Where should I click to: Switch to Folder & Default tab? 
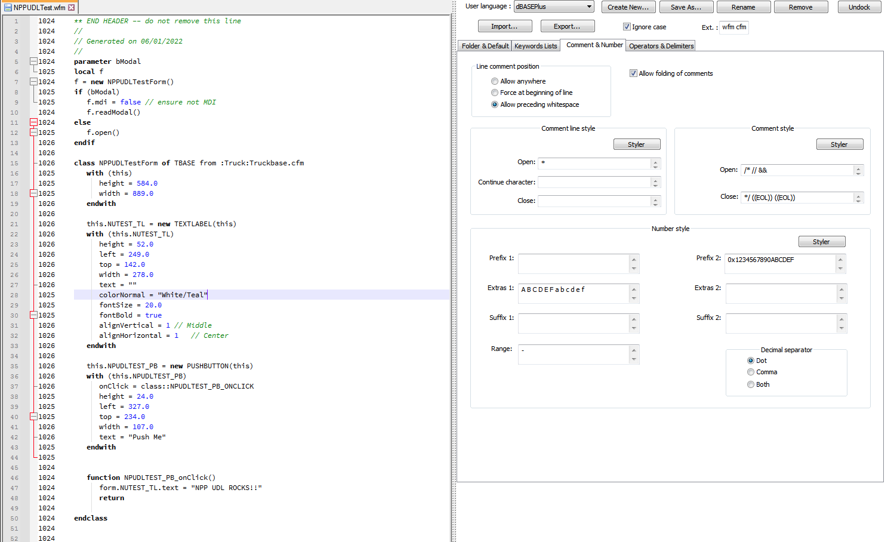click(485, 46)
